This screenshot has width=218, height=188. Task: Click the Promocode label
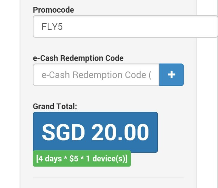(53, 10)
